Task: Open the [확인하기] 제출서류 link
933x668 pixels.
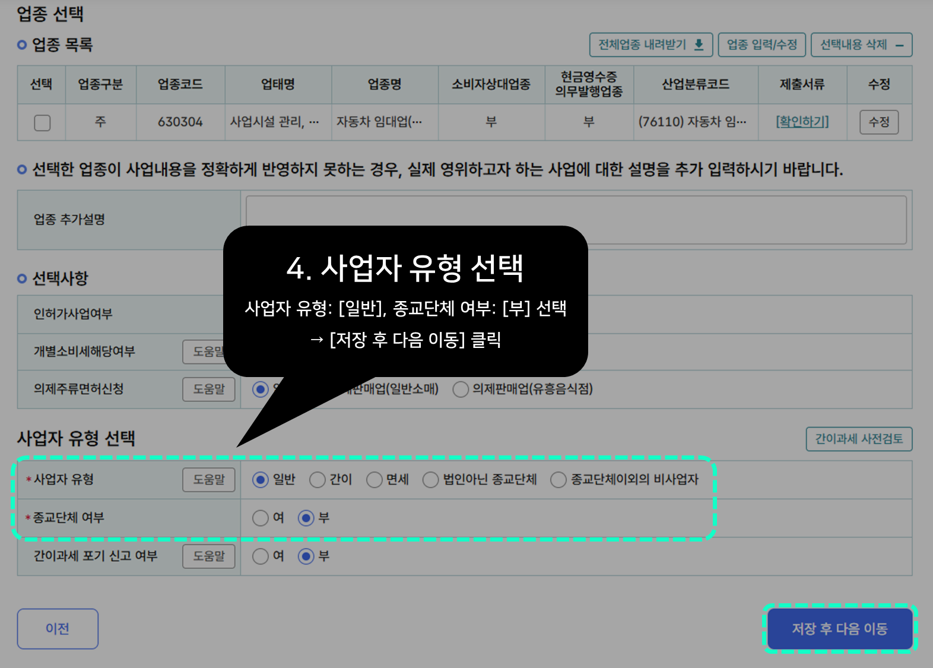Action: 802,122
